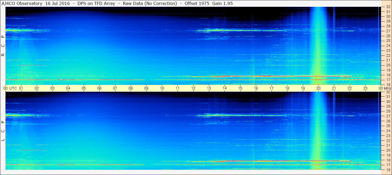This screenshot has height=175, width=392.
Task: Click 20 MHz label on LCP scale
Action: click(x=388, y=150)
